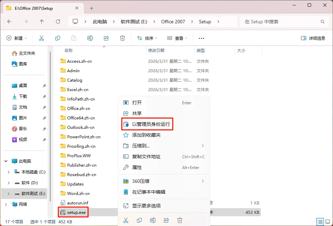Open the three-dot more options menu
Viewport: 333px width, 226px height.
pos(201,38)
